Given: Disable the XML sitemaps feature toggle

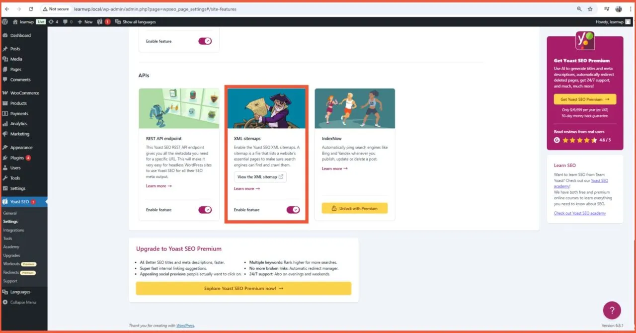Looking at the screenshot, I should (x=293, y=210).
